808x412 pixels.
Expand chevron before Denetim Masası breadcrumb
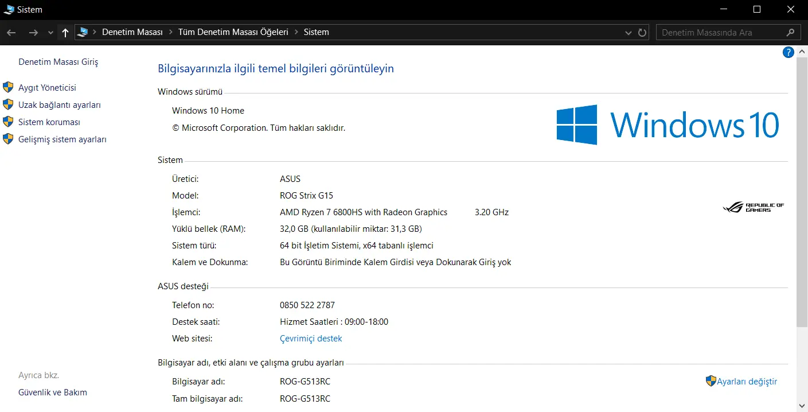point(95,32)
